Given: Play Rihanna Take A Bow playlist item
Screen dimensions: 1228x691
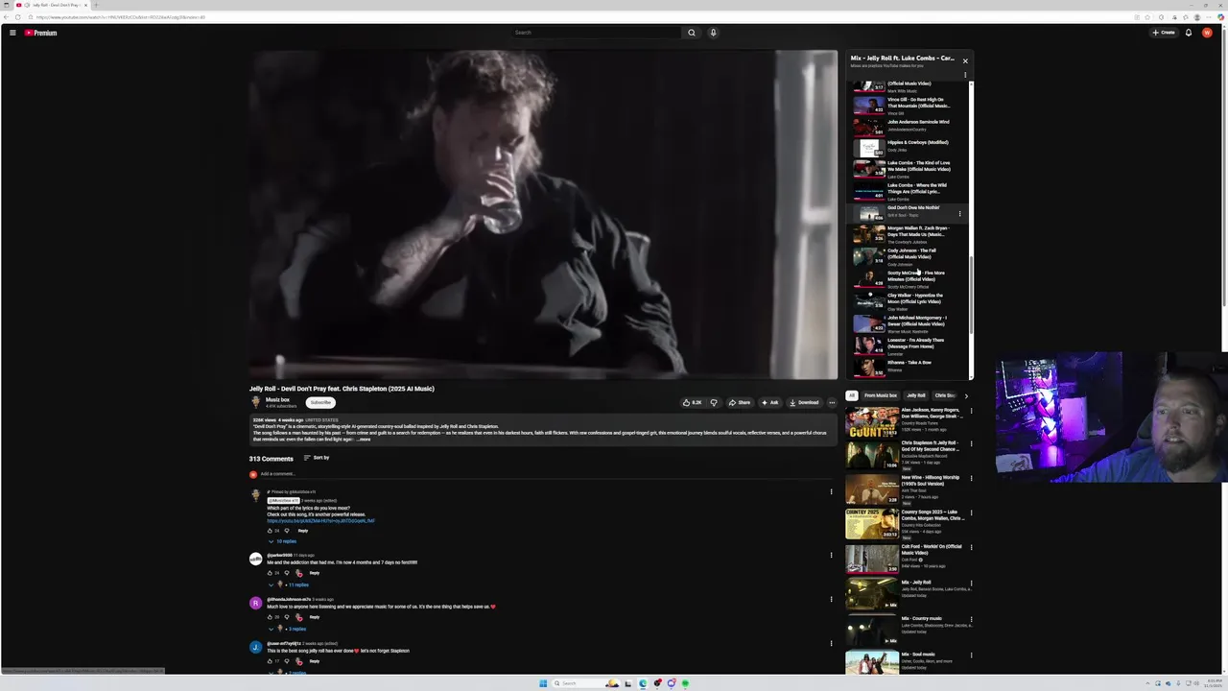Looking at the screenshot, I should tap(907, 367).
